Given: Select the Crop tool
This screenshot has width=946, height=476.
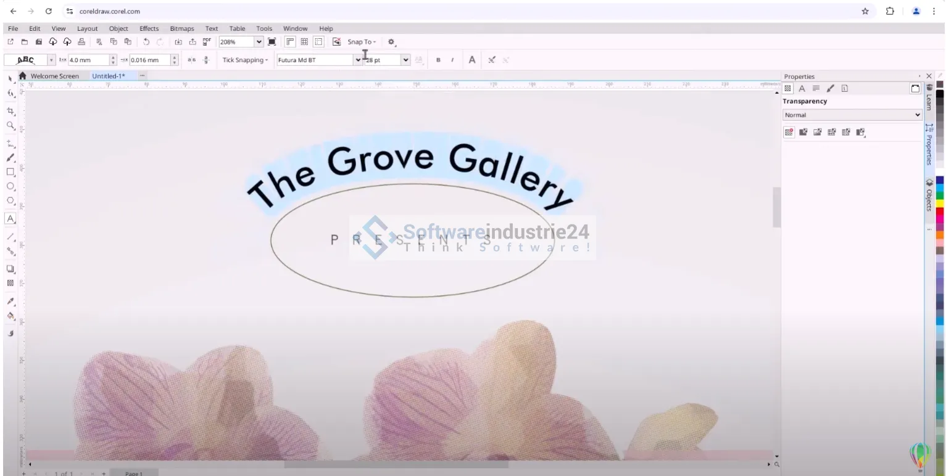Looking at the screenshot, I should [10, 111].
